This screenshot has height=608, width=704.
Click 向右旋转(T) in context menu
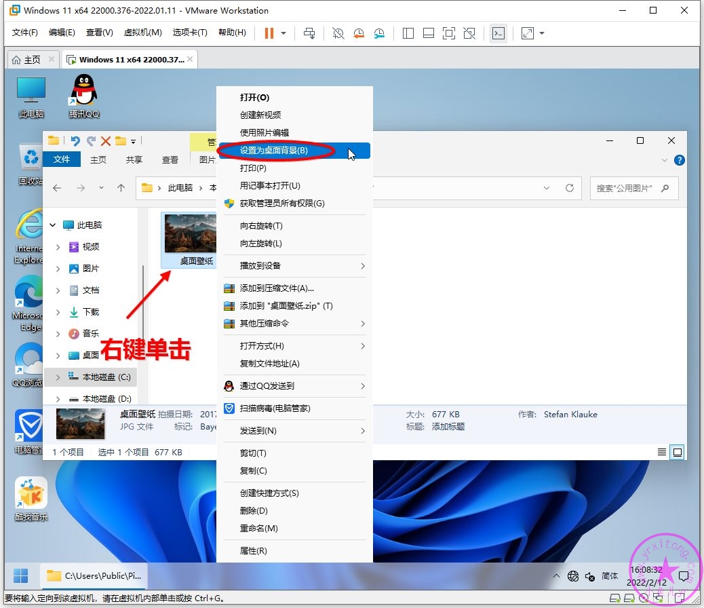[x=294, y=226]
